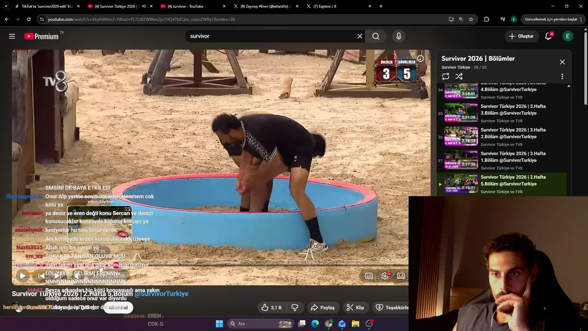The height and width of the screenshot is (331, 588).
Task: Click the youtube.com address bar
Action: click(243, 19)
